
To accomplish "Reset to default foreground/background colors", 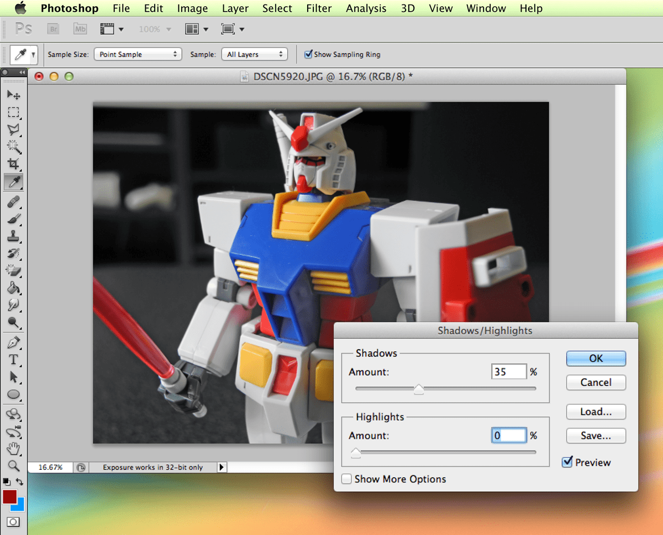I will click(x=7, y=482).
